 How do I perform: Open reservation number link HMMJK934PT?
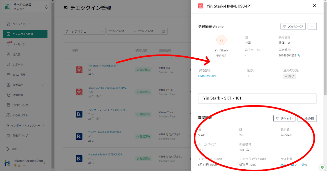pos(207,76)
